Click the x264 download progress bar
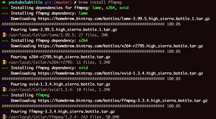Screen dimensions: 216x119 coord(83,51)
